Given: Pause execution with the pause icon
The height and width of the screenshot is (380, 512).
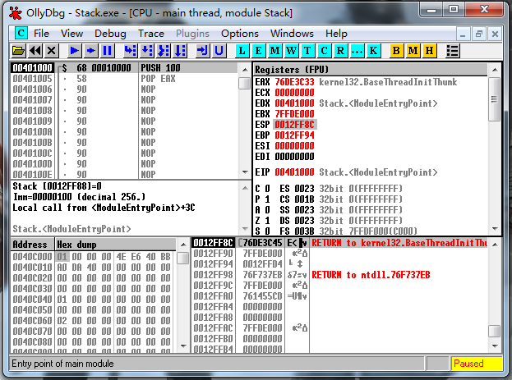Looking at the screenshot, I should (x=107, y=51).
